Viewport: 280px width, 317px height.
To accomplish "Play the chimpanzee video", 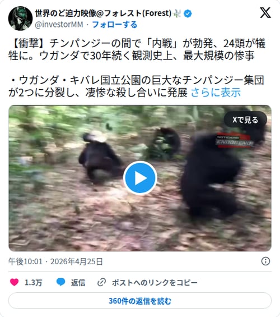I will tap(140, 178).
